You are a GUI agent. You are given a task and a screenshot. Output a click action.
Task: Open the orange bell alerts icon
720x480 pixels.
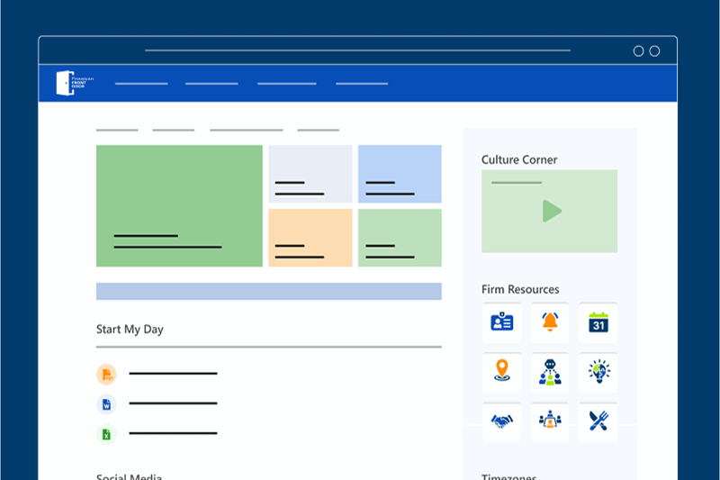pyautogui.click(x=550, y=322)
